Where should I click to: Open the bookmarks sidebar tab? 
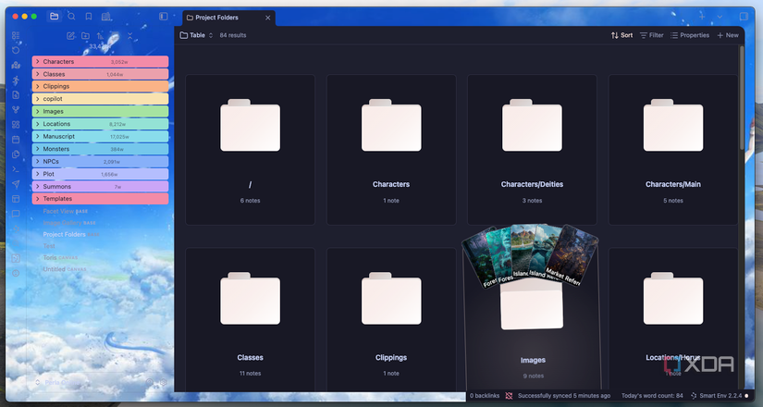(x=89, y=17)
